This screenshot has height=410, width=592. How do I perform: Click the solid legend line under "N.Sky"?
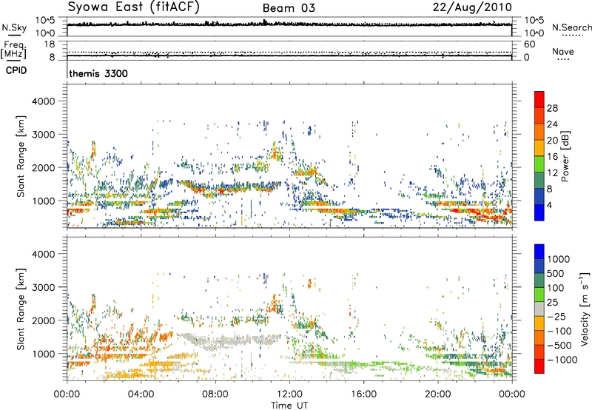[x=14, y=35]
